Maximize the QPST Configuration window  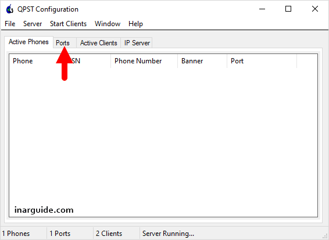[x=288, y=9]
